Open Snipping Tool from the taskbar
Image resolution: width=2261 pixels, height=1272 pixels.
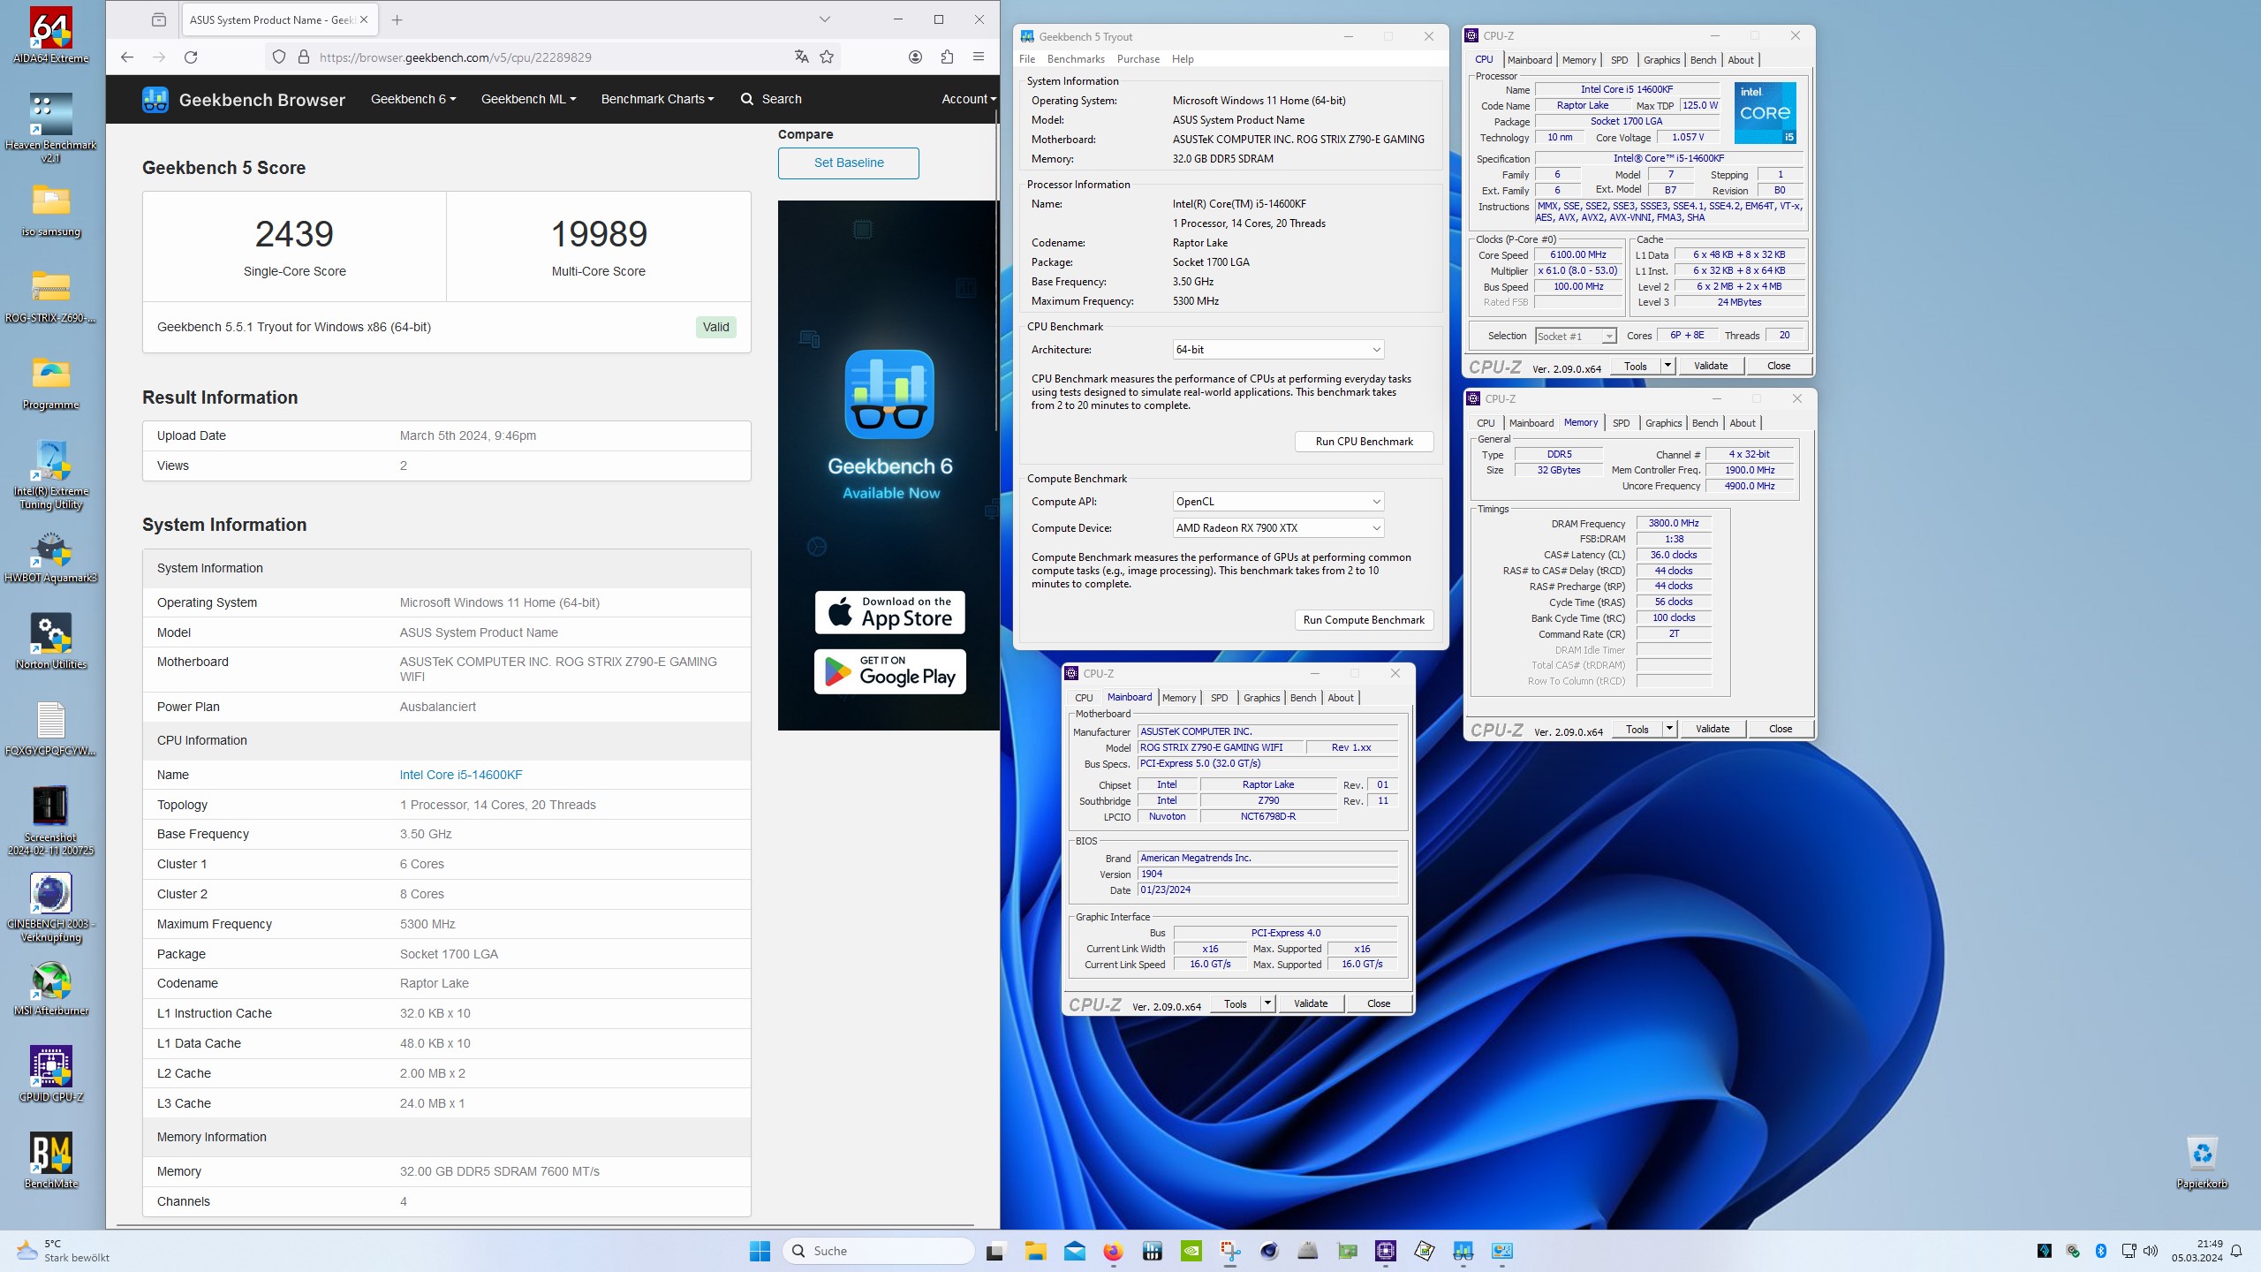pos(1229,1251)
